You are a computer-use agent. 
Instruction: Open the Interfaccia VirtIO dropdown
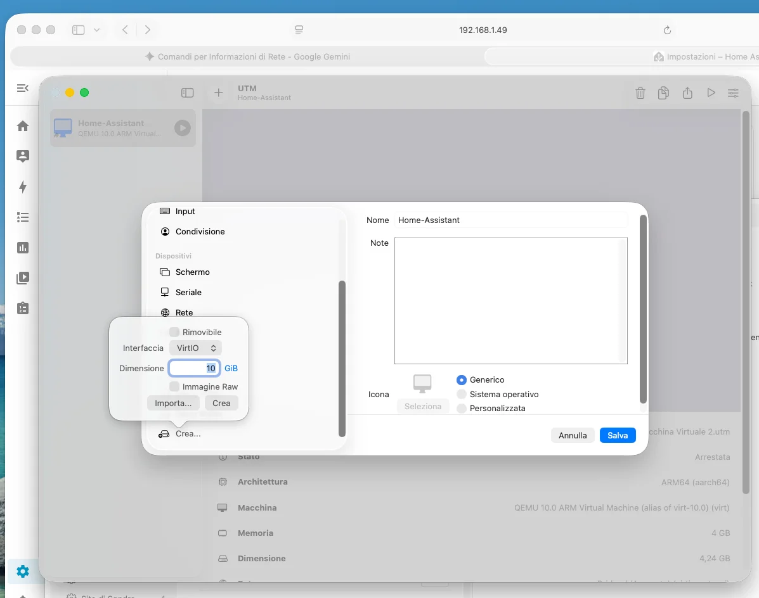[195, 348]
